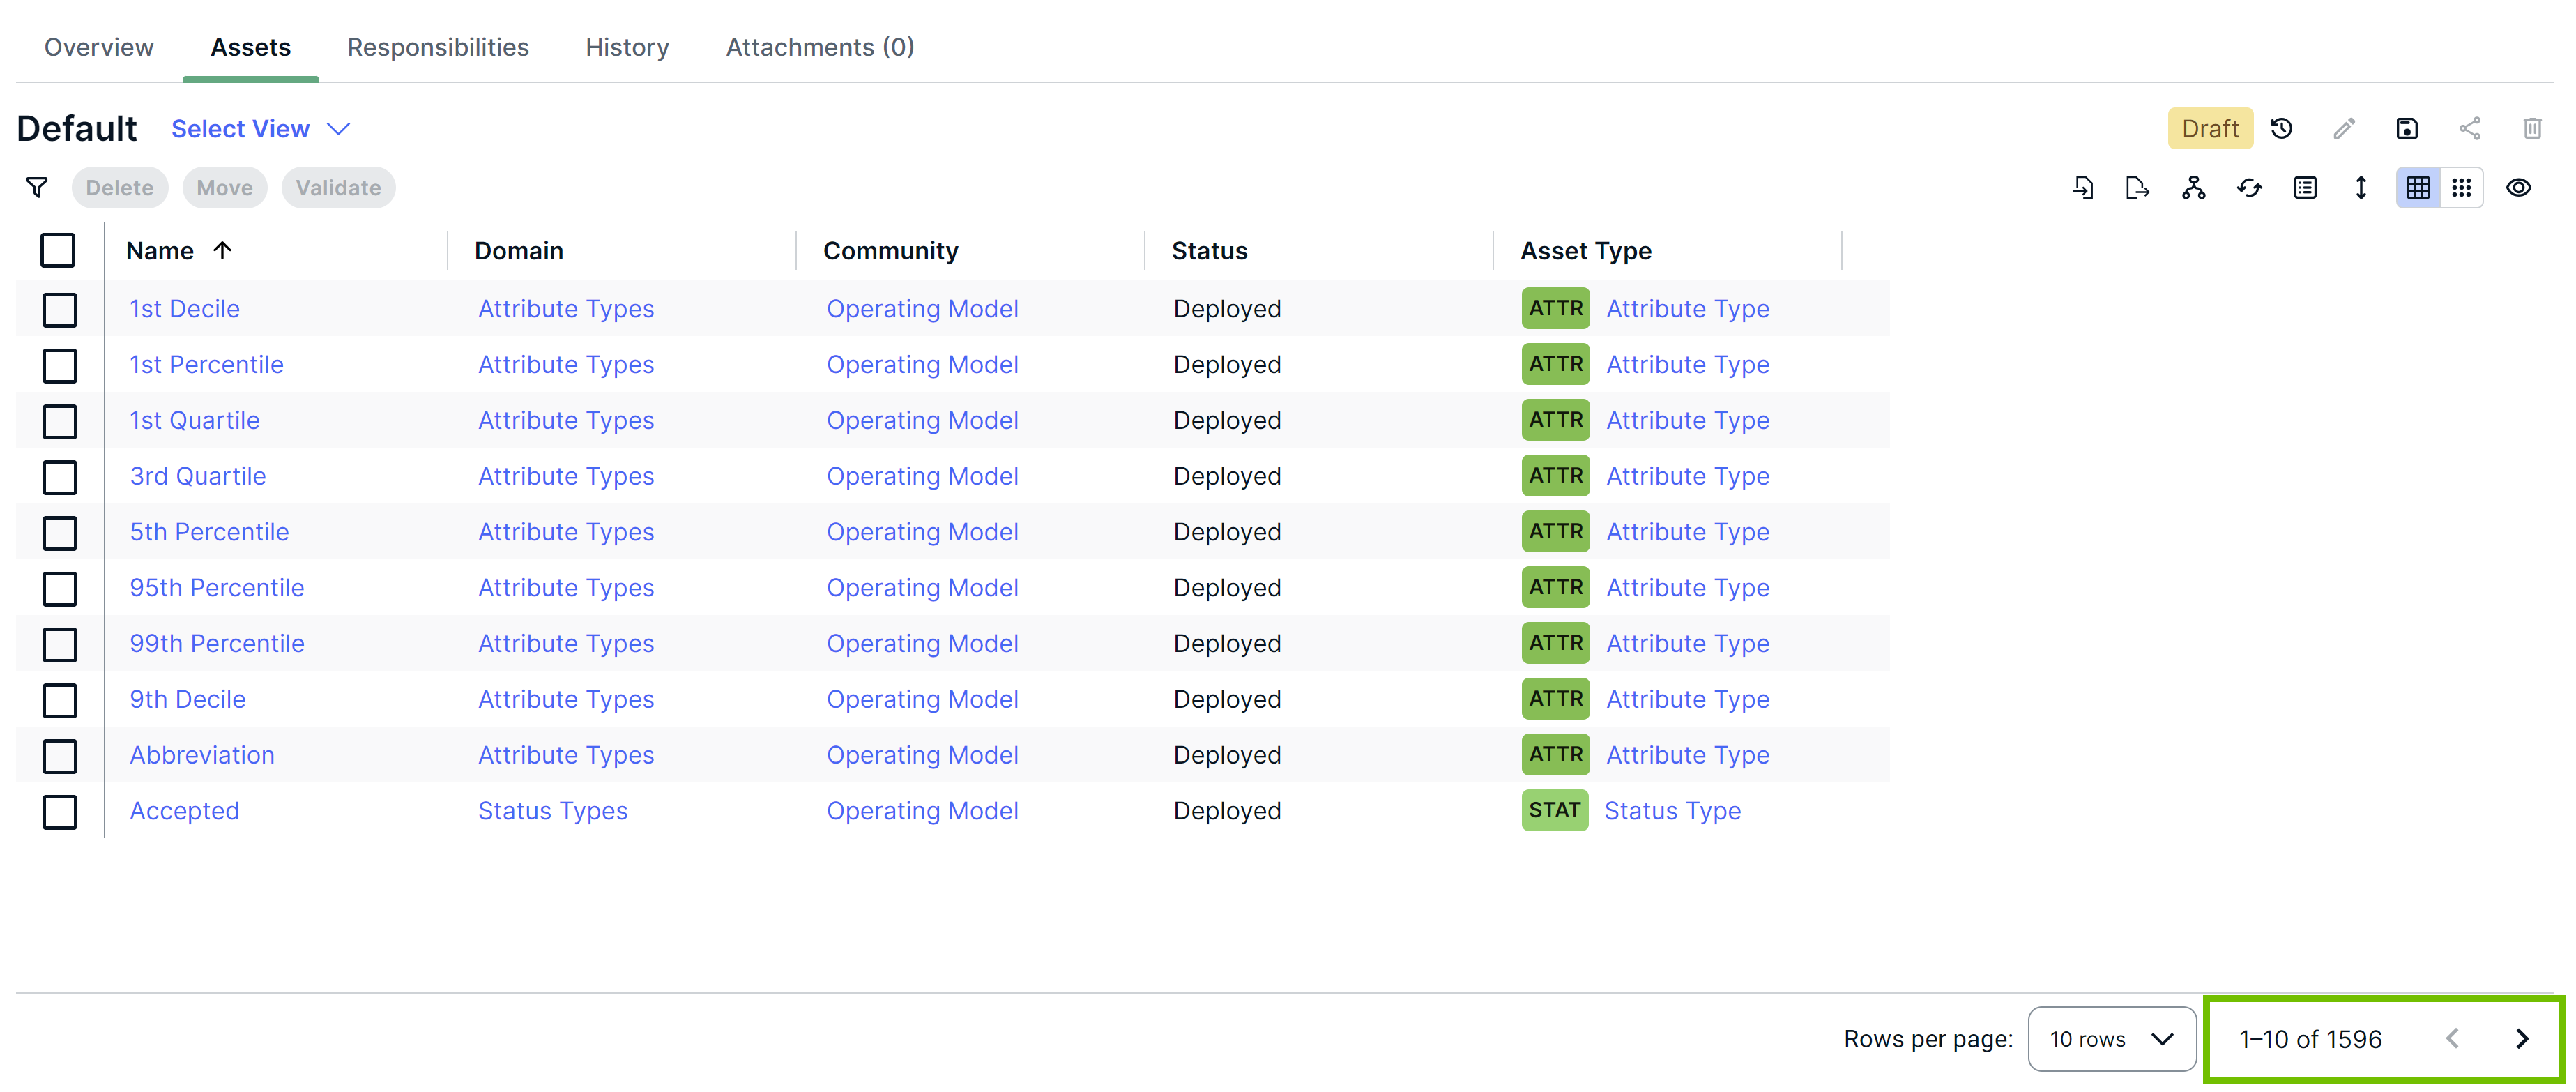Open the 10 rows per page dropdown

pos(2111,1038)
